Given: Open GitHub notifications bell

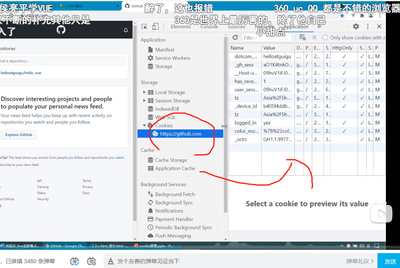Looking at the screenshot, I should (x=126, y=30).
